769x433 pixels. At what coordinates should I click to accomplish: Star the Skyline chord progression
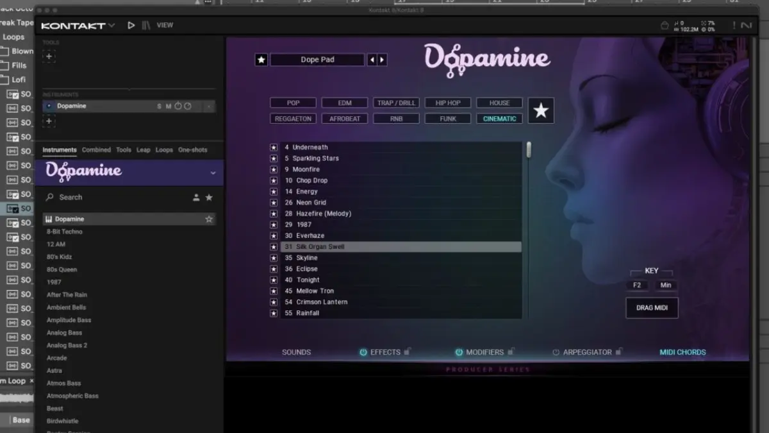[x=274, y=258]
